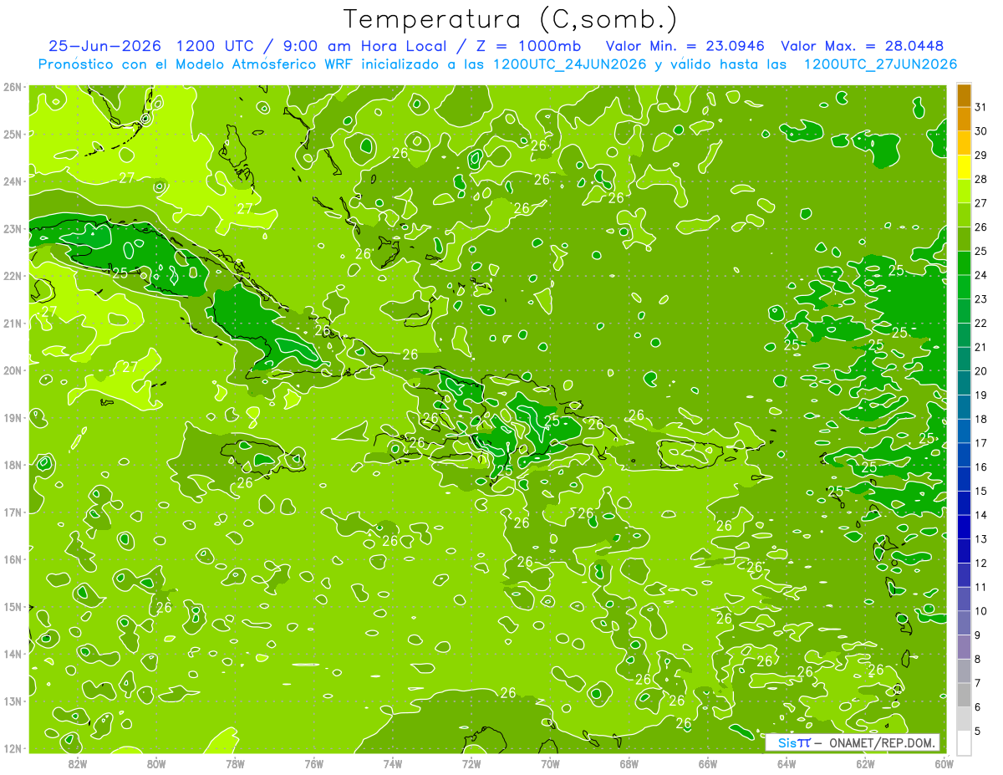Click the longitude axis label "82W"
The height and width of the screenshot is (775, 1003).
78,763
